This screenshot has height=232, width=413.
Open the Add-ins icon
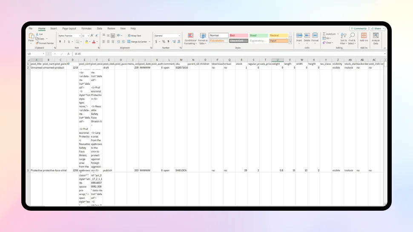click(364, 36)
